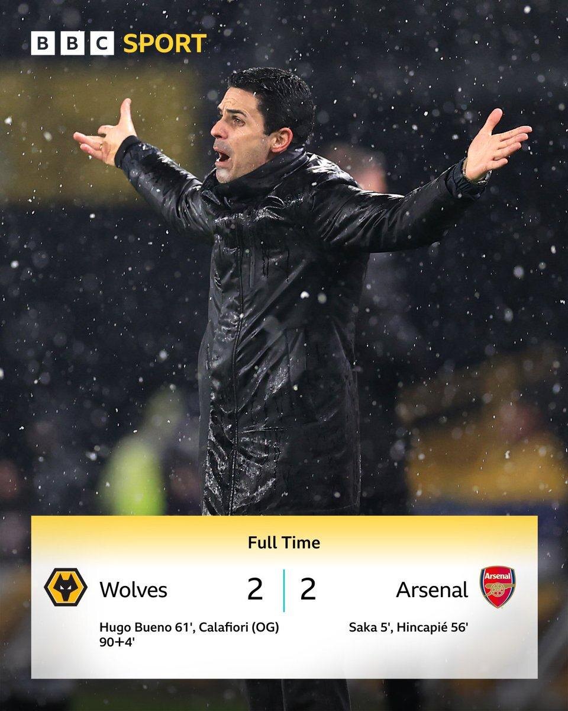Click the C block in BBC logo
Viewport: 568px width, 711px height.
[x=102, y=44]
